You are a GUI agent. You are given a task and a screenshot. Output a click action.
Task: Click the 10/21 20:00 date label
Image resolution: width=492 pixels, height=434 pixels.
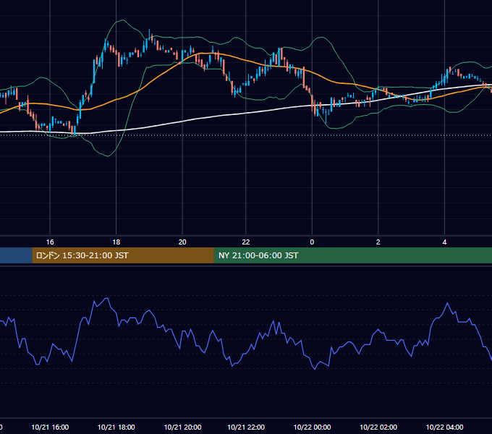click(x=182, y=427)
